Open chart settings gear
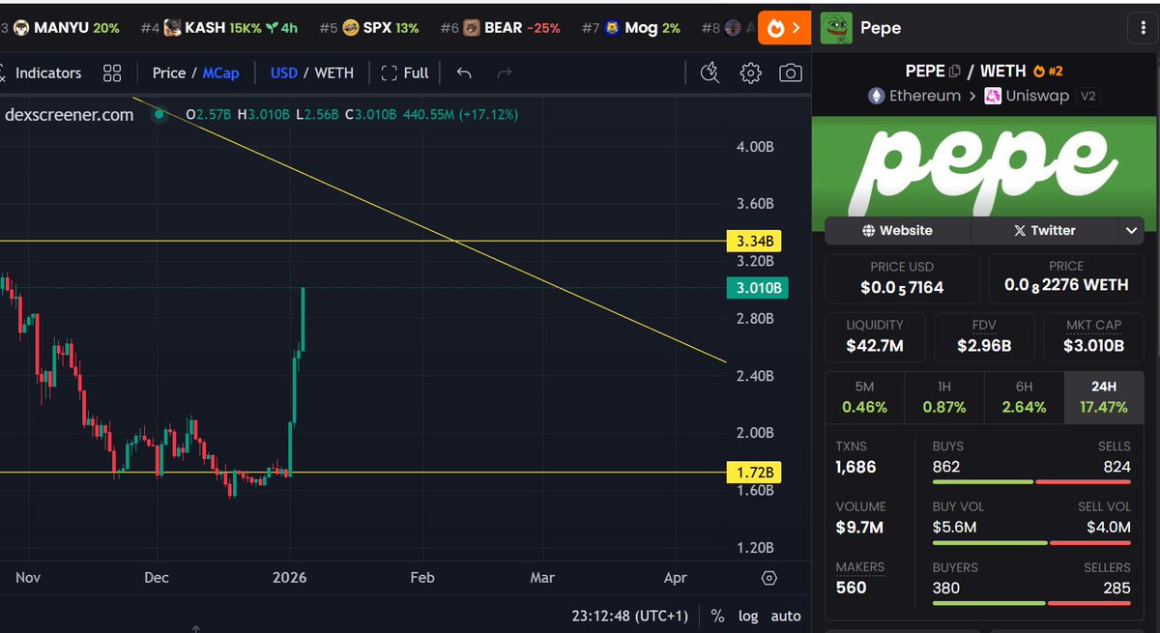1160x633 pixels. click(750, 72)
